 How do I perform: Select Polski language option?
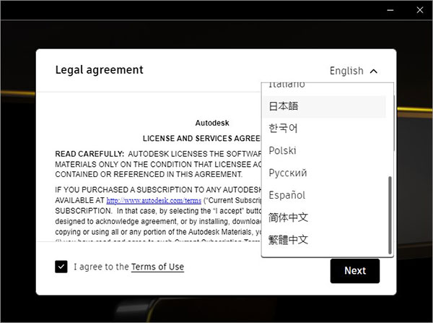click(x=324, y=151)
